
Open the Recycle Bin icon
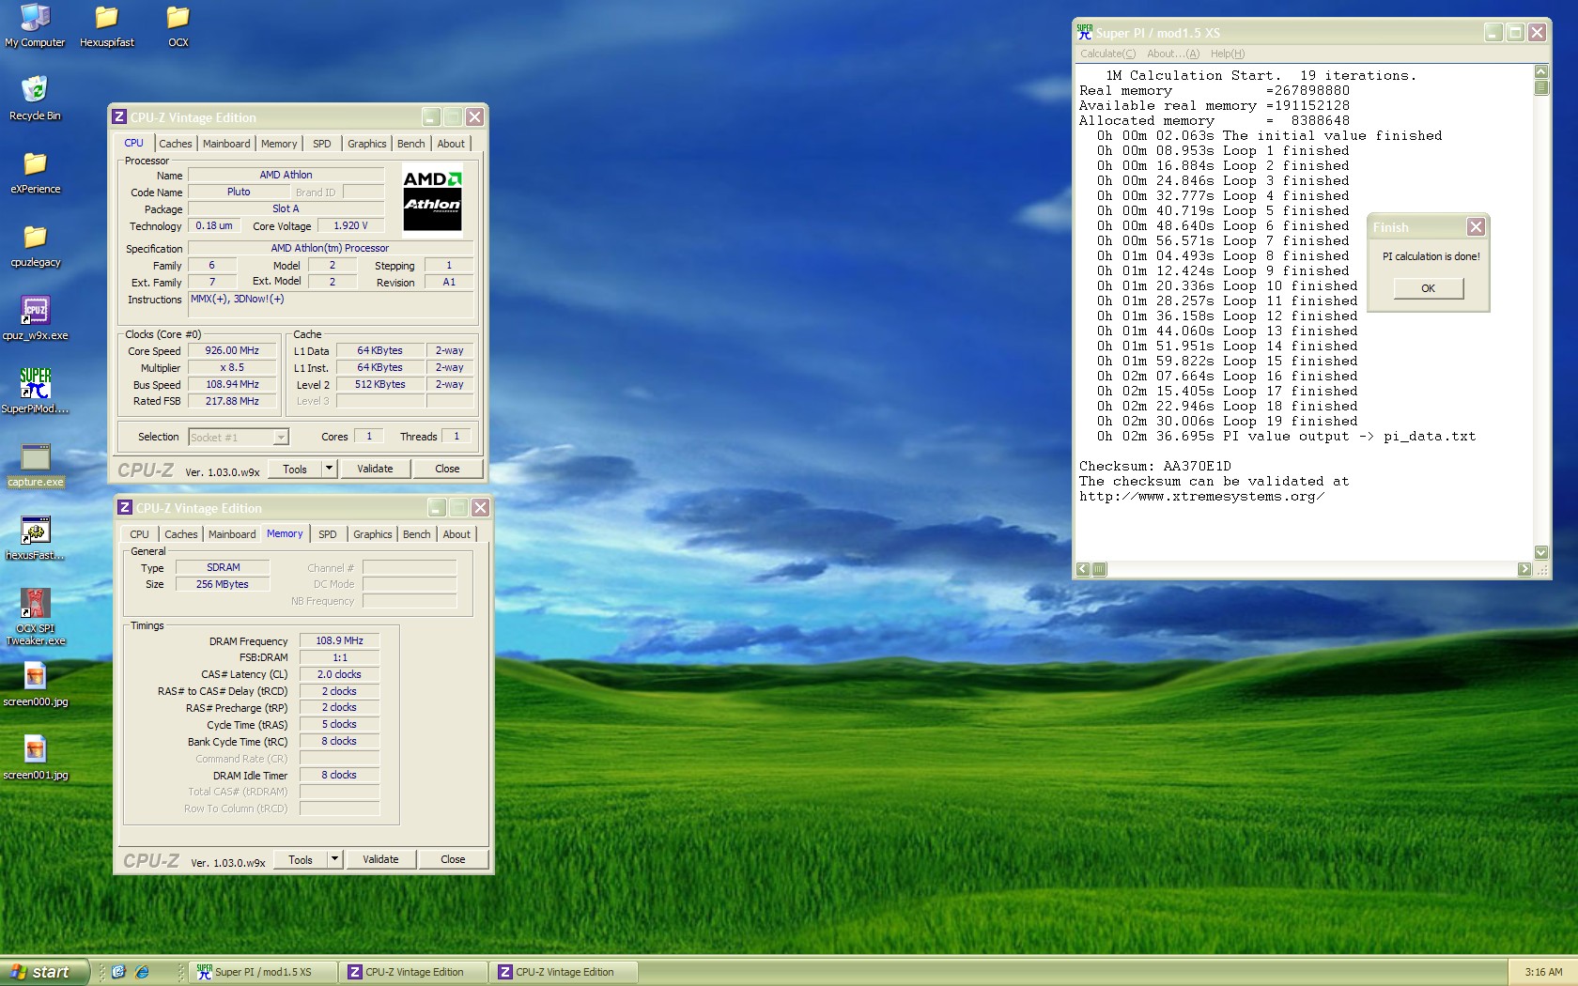point(35,99)
